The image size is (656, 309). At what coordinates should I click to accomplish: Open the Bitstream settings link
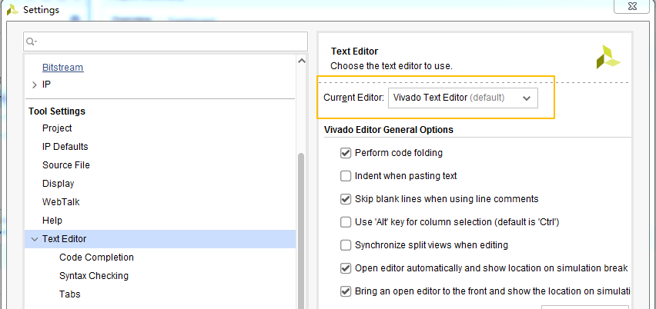[63, 67]
